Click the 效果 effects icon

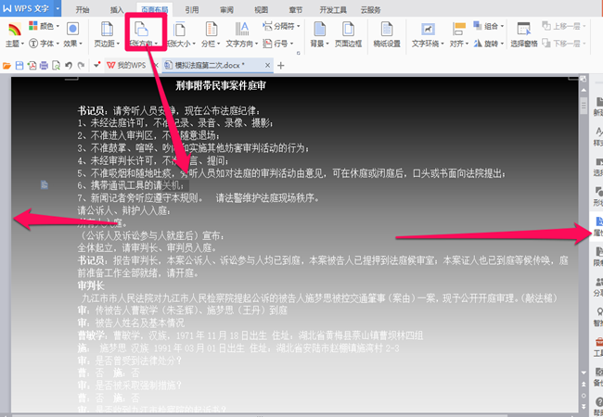[x=72, y=29]
